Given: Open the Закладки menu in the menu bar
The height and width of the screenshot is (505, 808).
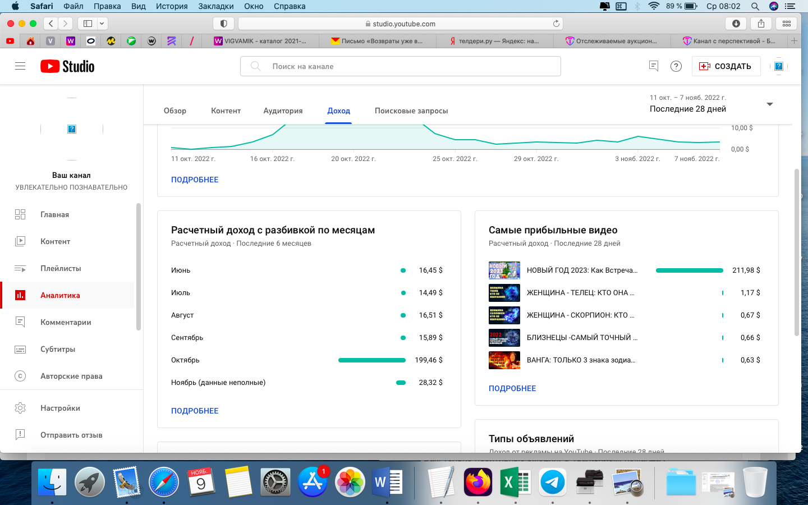Looking at the screenshot, I should click(x=216, y=6).
